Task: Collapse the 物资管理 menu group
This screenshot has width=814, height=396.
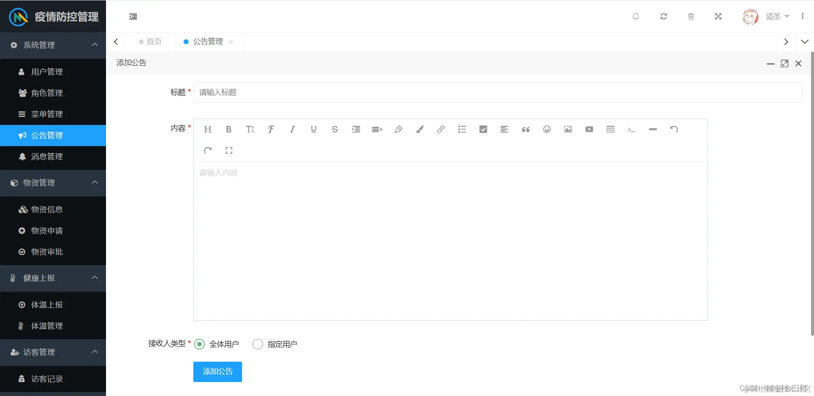Action: (x=53, y=183)
